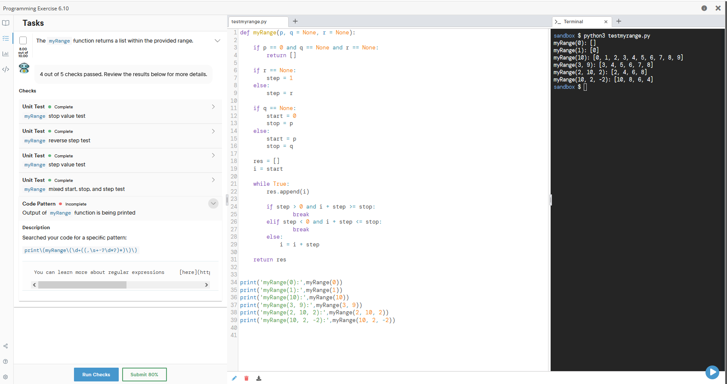Click the info icon in the title bar
The height and width of the screenshot is (384, 727).
(x=704, y=8)
